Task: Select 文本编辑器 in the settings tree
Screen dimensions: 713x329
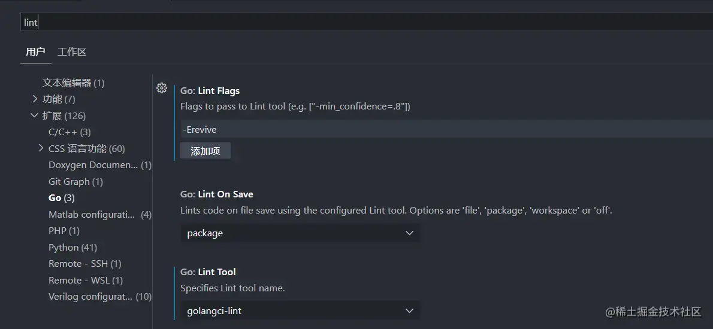Action: (x=73, y=83)
